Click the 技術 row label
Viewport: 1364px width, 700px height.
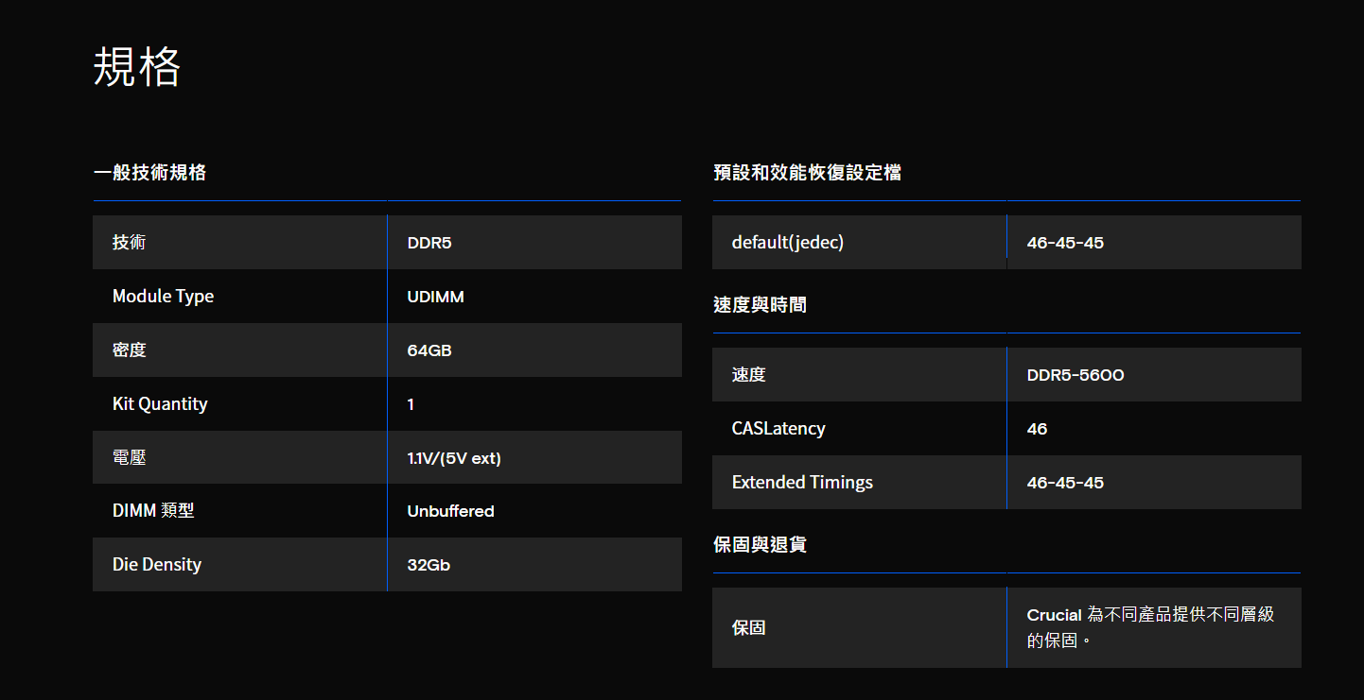[x=130, y=242]
